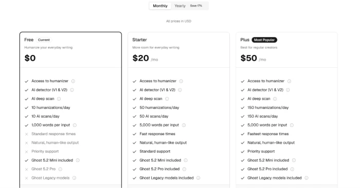Select the Free plan title
This screenshot has height=188, width=360.
pos(29,40)
